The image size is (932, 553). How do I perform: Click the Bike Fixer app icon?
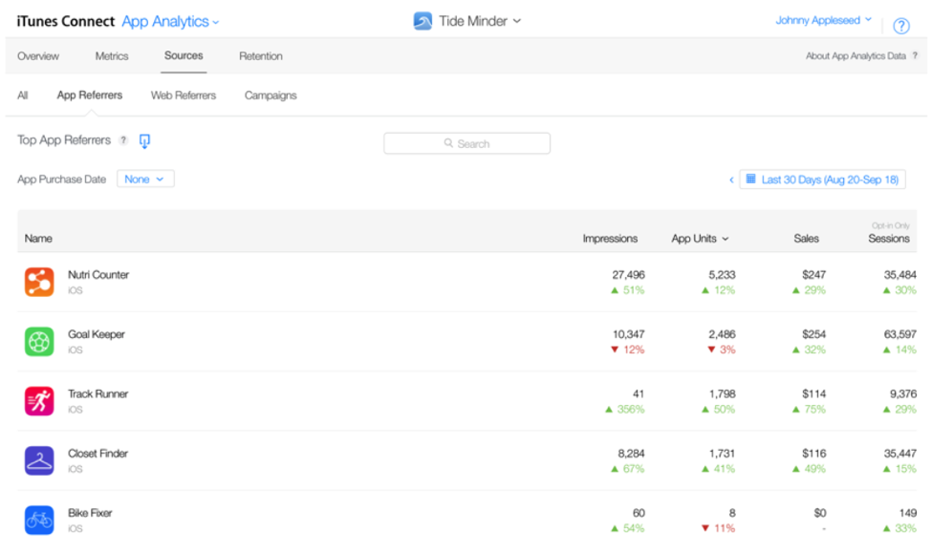pos(39,520)
